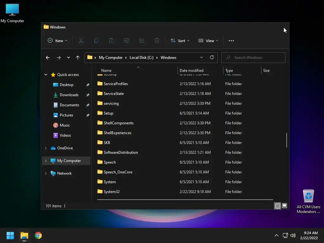The image size is (324, 243).
Task: Select the ShellExperiences folder row
Action: [x=185, y=133]
